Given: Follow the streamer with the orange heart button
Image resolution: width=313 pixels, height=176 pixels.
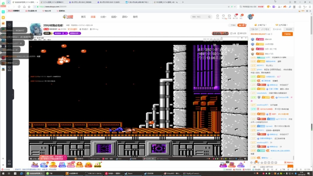Looking at the screenshot, I should pos(242,25).
